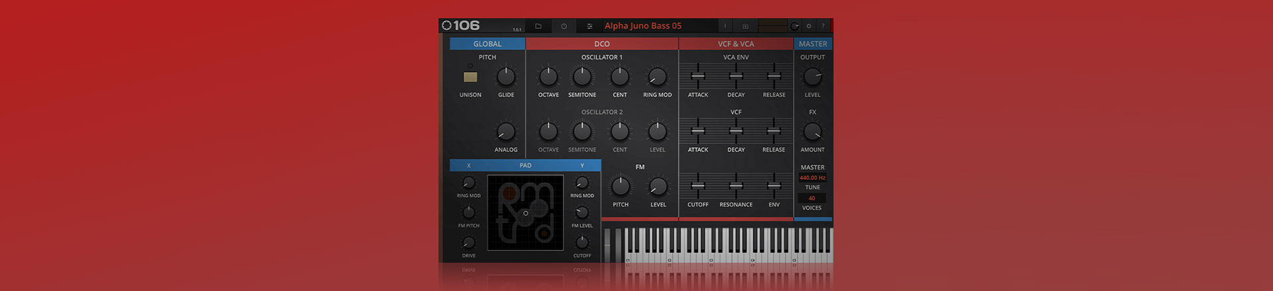The width and height of the screenshot is (1273, 291).
Task: Click the FM Level knob
Action: (658, 187)
